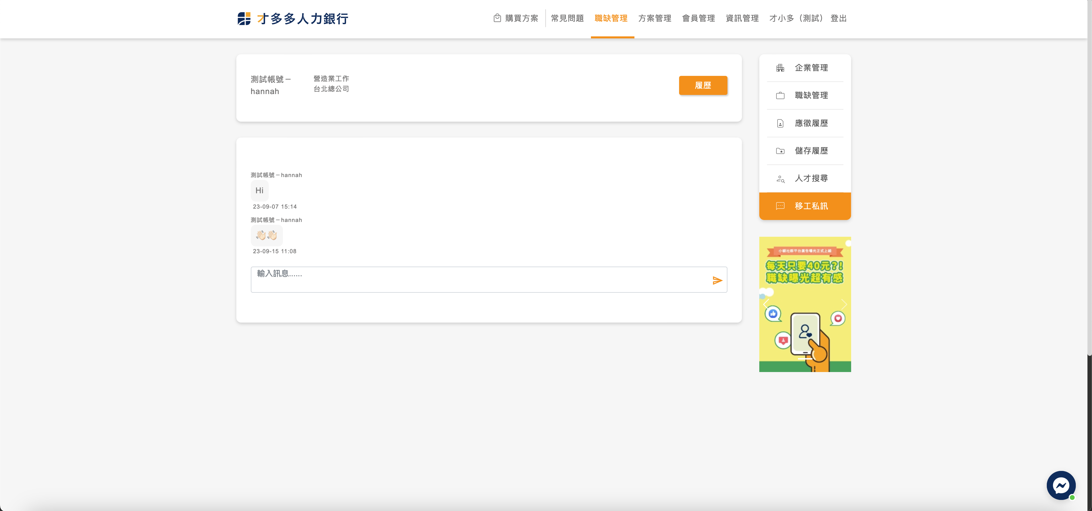
Task: Select 會員管理 navigation item
Action: tap(698, 18)
